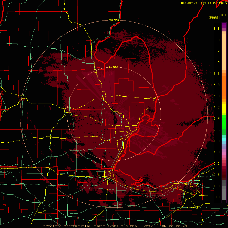The width and height of the screenshot is (228, 228).
Task: Click the 50 NMI range ring label
Action: point(114,67)
